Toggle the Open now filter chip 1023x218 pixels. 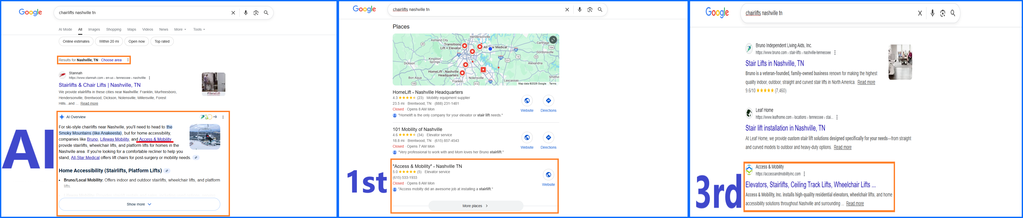[137, 41]
